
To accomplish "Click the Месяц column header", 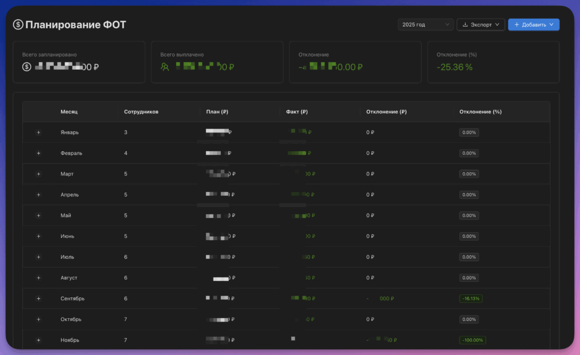I will click(69, 112).
